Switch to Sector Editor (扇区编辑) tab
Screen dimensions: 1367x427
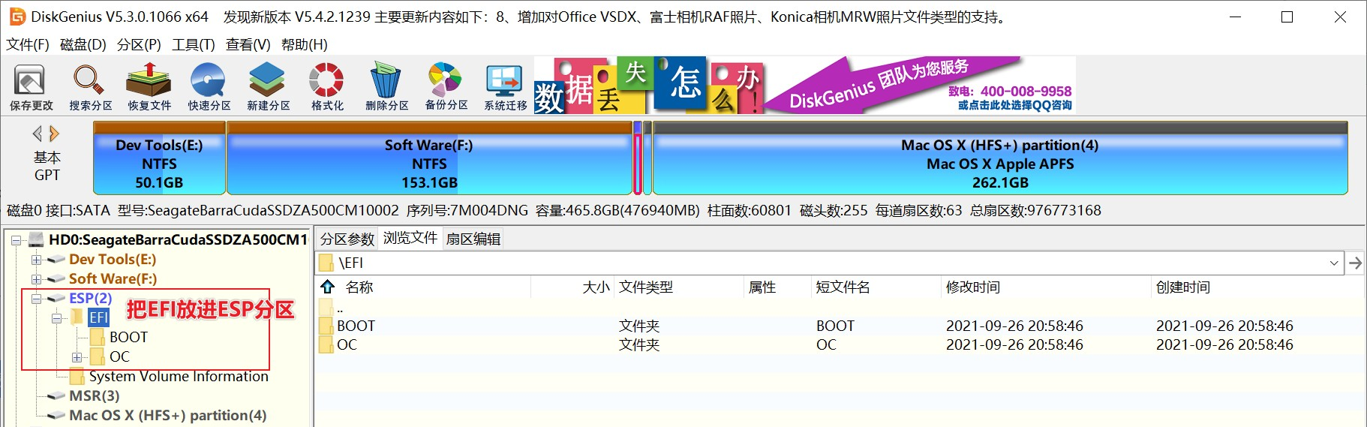473,239
